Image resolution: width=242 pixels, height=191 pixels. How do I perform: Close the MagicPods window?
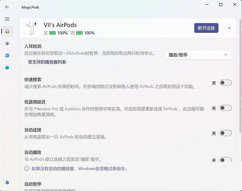235,4
